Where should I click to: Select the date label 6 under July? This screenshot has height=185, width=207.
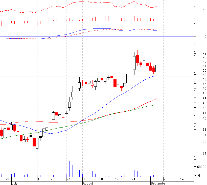(x=22, y=179)
